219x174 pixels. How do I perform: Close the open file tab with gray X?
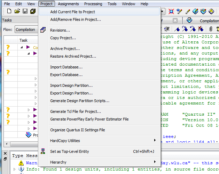click(175, 20)
